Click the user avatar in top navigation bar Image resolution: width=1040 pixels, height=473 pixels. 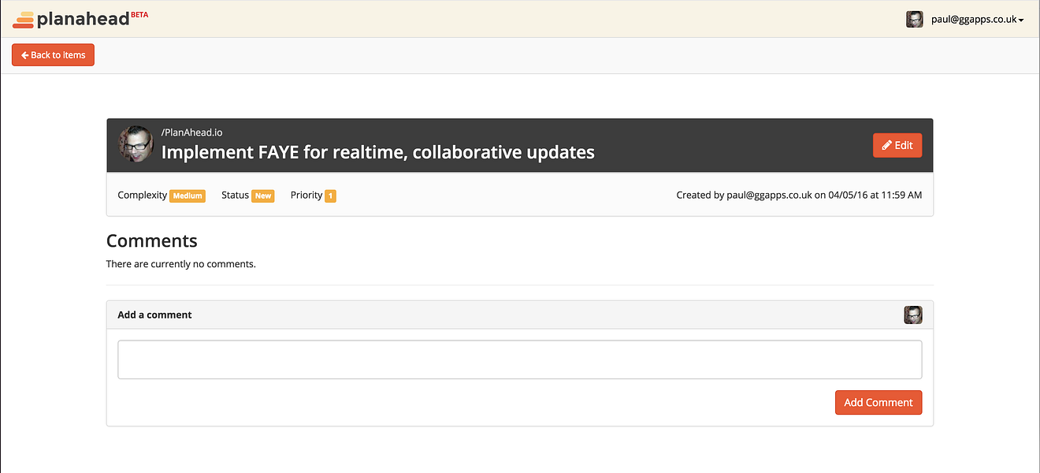(914, 19)
